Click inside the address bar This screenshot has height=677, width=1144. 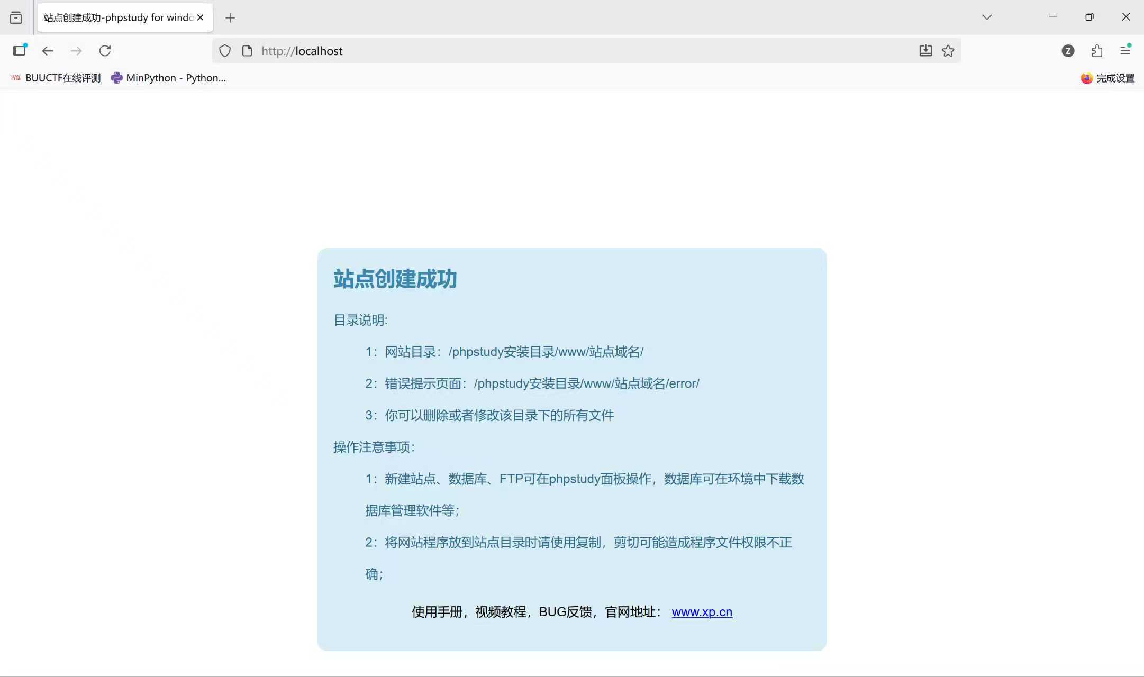pos(476,50)
